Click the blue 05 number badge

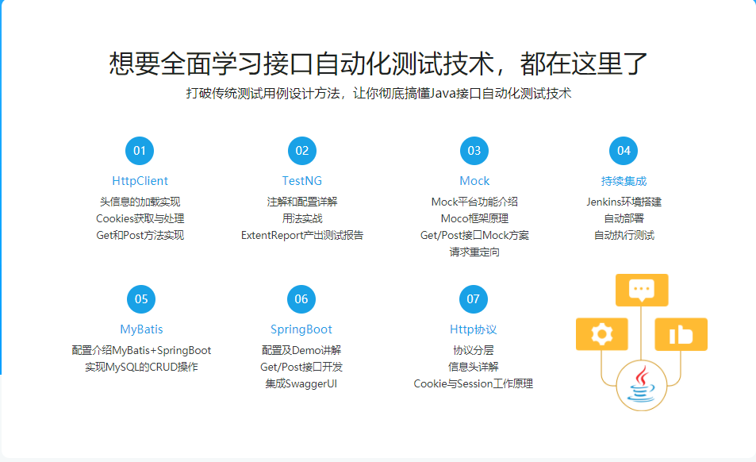pyautogui.click(x=141, y=299)
